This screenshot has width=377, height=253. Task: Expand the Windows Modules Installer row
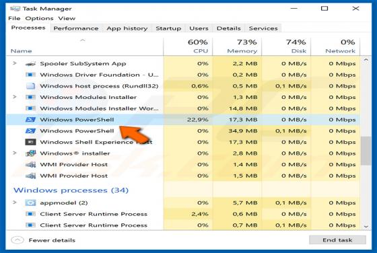[x=14, y=97]
